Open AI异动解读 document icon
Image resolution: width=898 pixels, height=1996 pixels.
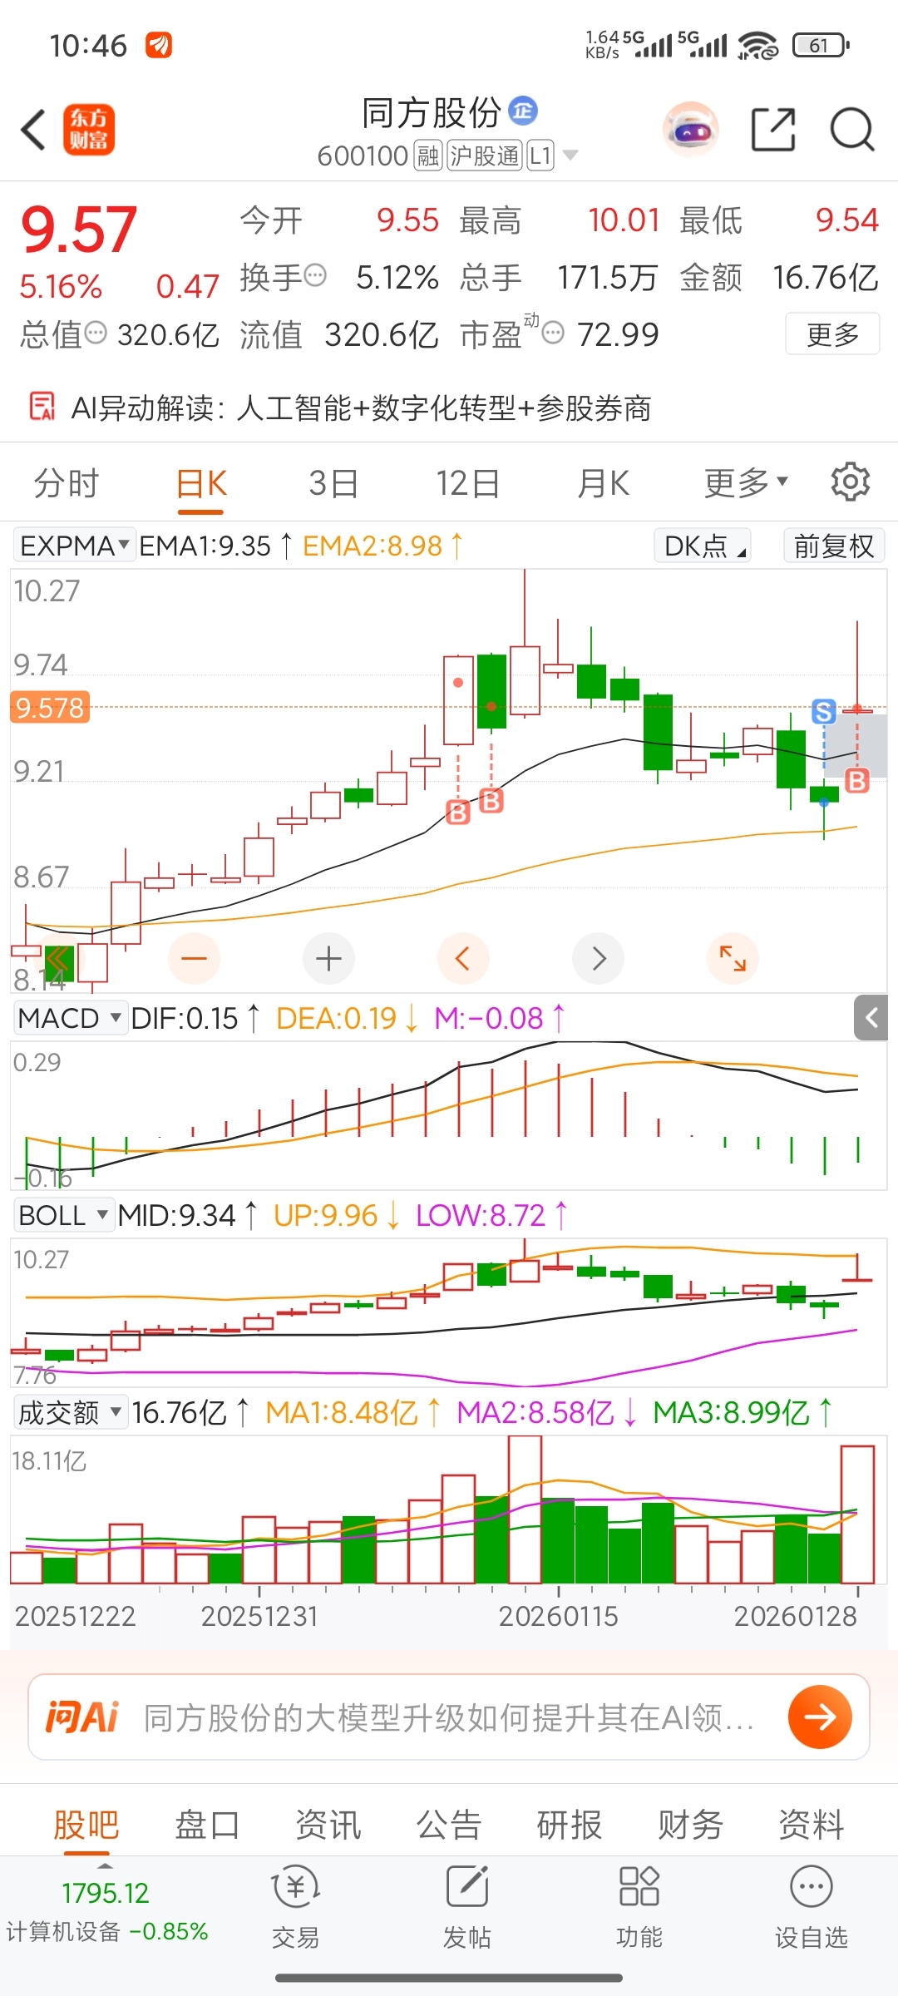42,407
